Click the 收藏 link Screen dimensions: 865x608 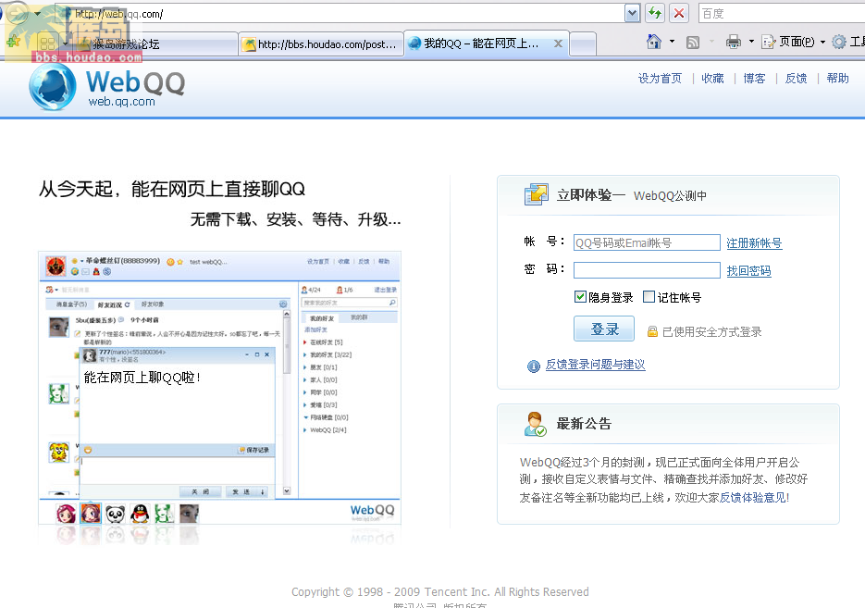712,79
